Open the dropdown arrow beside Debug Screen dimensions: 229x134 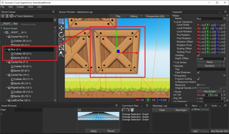[142, 16]
